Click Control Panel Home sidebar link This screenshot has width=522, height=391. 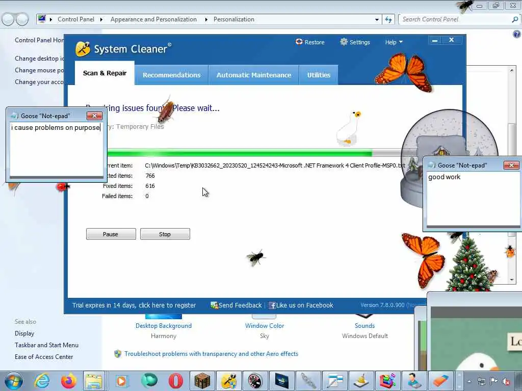pyautogui.click(x=39, y=40)
